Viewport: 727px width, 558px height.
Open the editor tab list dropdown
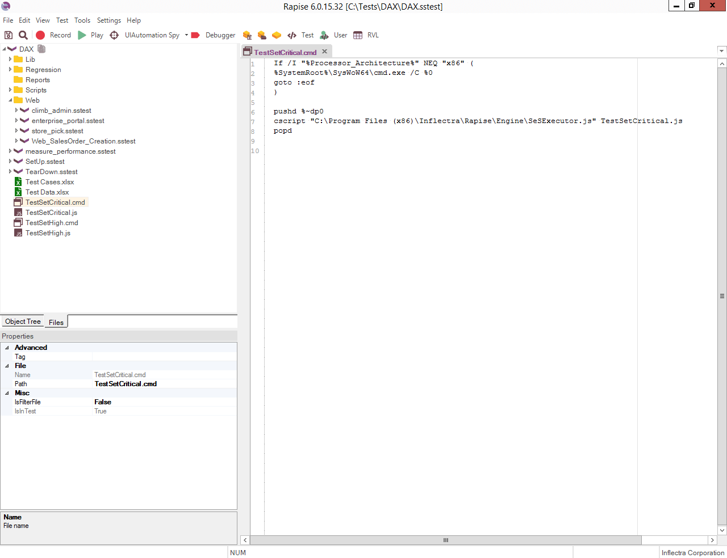(x=722, y=50)
